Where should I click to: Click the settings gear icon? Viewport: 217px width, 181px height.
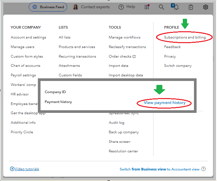coord(205,7)
